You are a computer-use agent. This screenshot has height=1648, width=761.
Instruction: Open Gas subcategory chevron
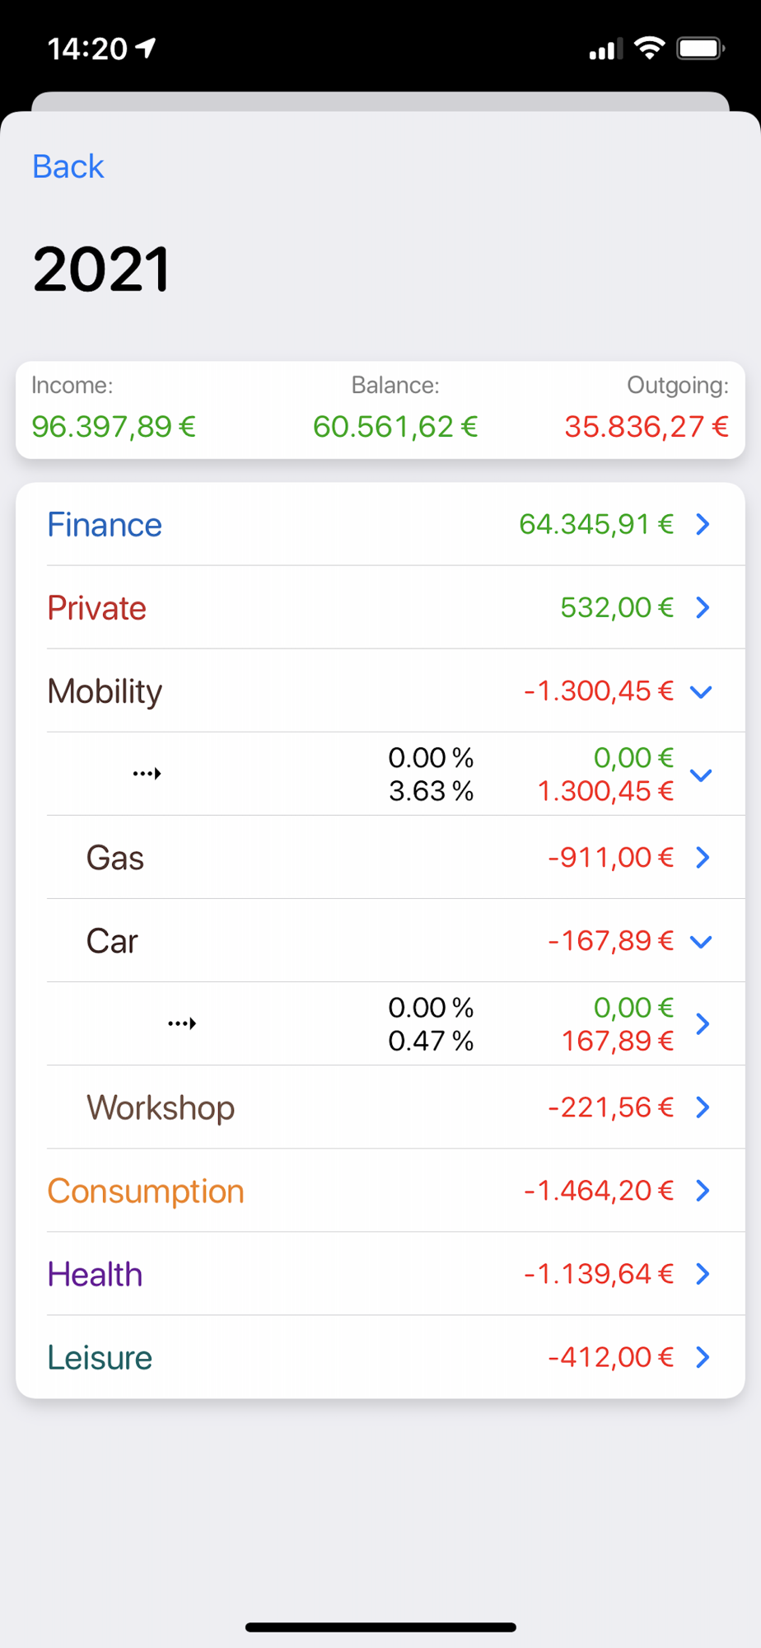[703, 858]
